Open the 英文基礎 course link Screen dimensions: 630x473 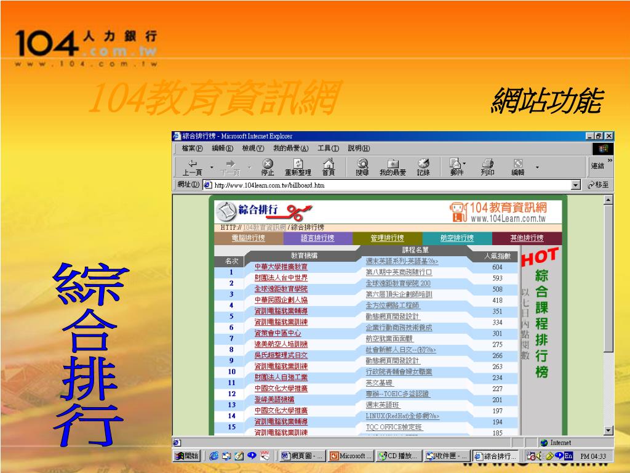tap(379, 383)
